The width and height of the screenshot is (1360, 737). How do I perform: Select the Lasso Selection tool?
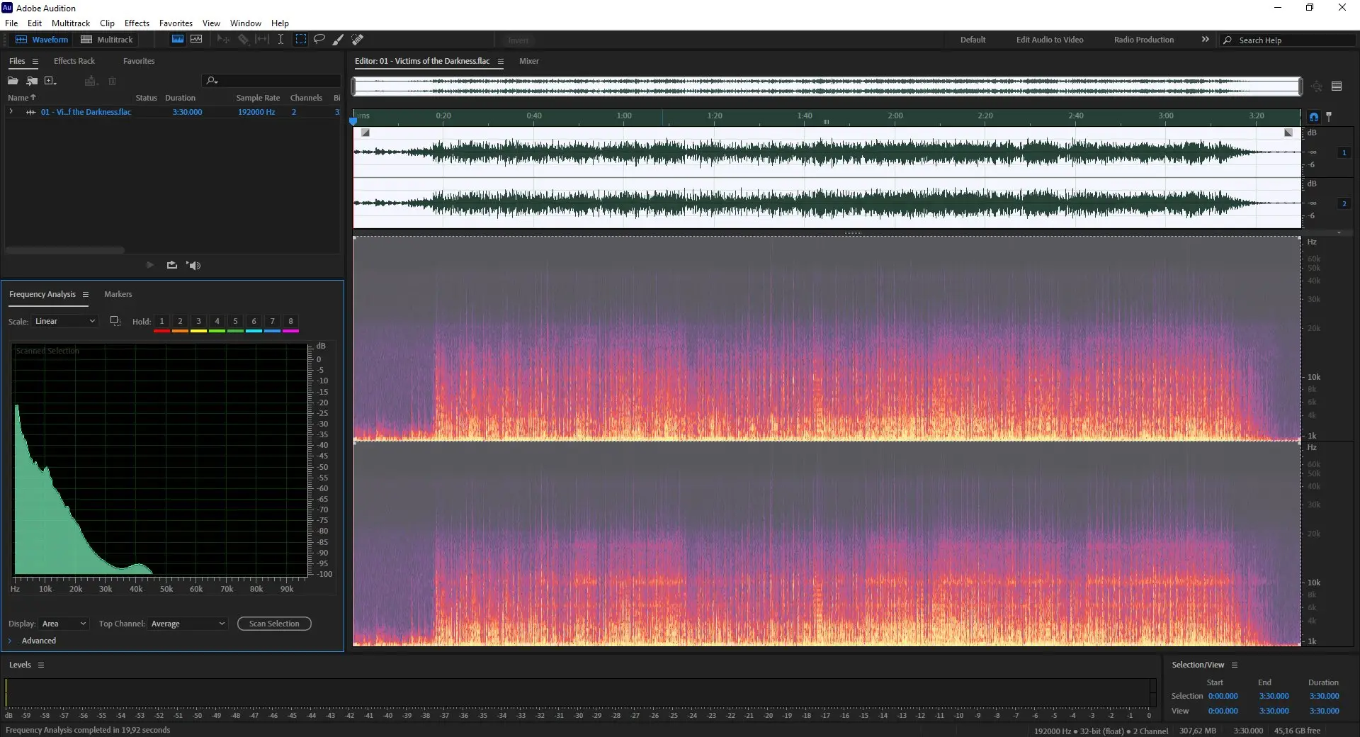(319, 40)
